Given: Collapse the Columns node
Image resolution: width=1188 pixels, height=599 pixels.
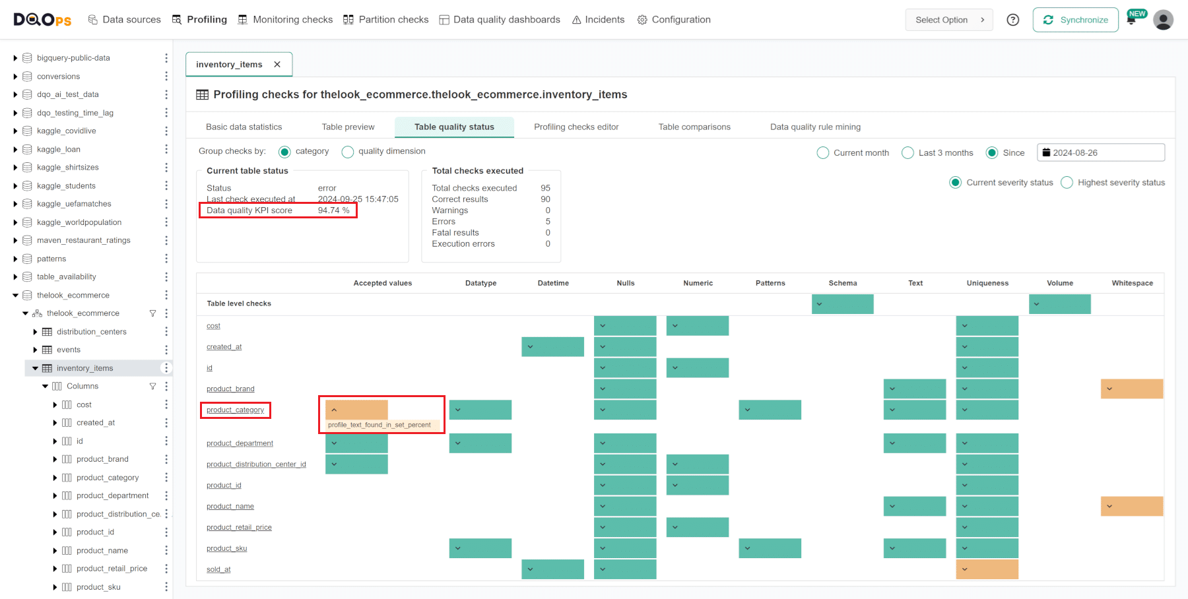Looking at the screenshot, I should pos(45,386).
